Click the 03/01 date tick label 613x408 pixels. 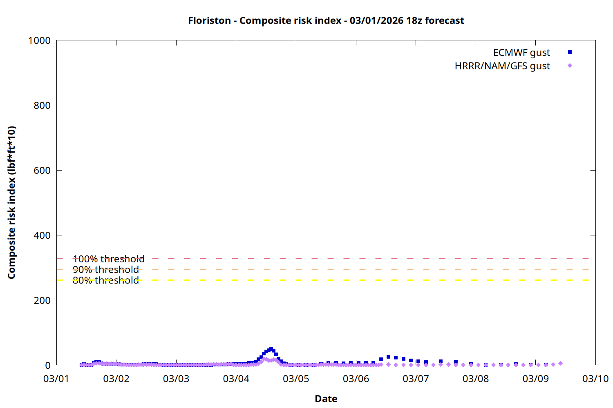pyautogui.click(x=56, y=379)
